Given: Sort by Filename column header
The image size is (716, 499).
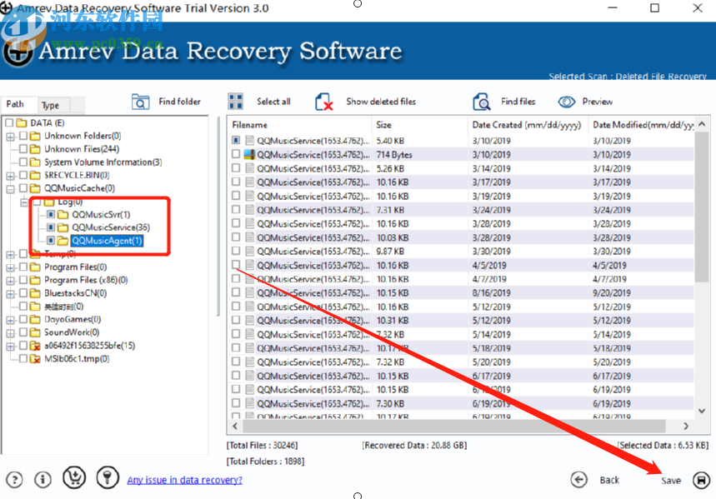Looking at the screenshot, I should (299, 125).
